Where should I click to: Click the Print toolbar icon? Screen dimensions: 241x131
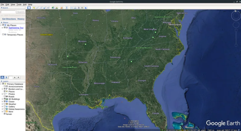75,8
